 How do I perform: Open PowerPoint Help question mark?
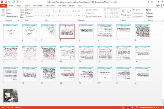pos(148,2)
